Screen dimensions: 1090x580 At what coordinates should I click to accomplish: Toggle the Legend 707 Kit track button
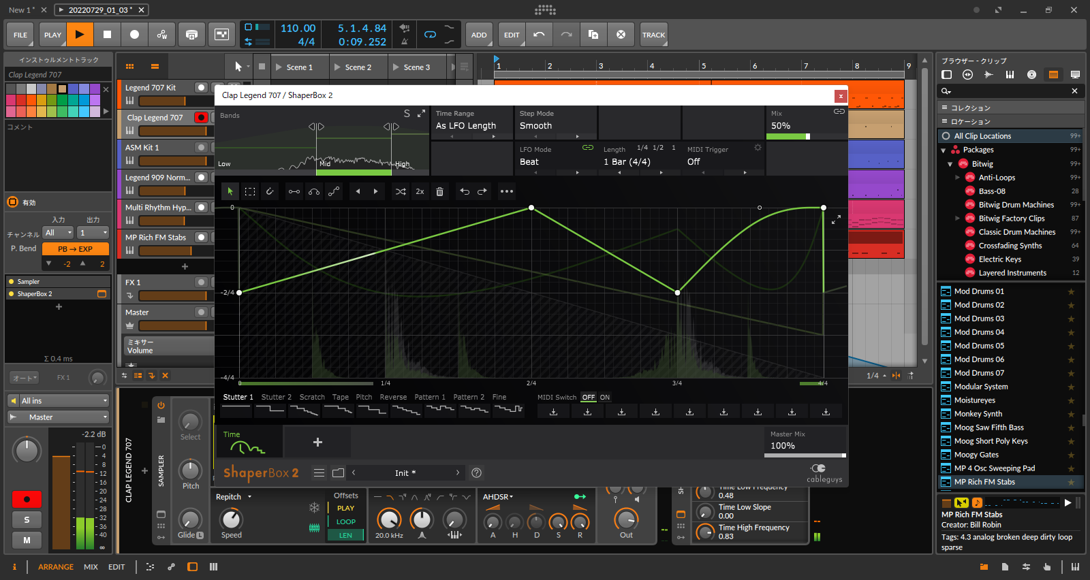(201, 87)
